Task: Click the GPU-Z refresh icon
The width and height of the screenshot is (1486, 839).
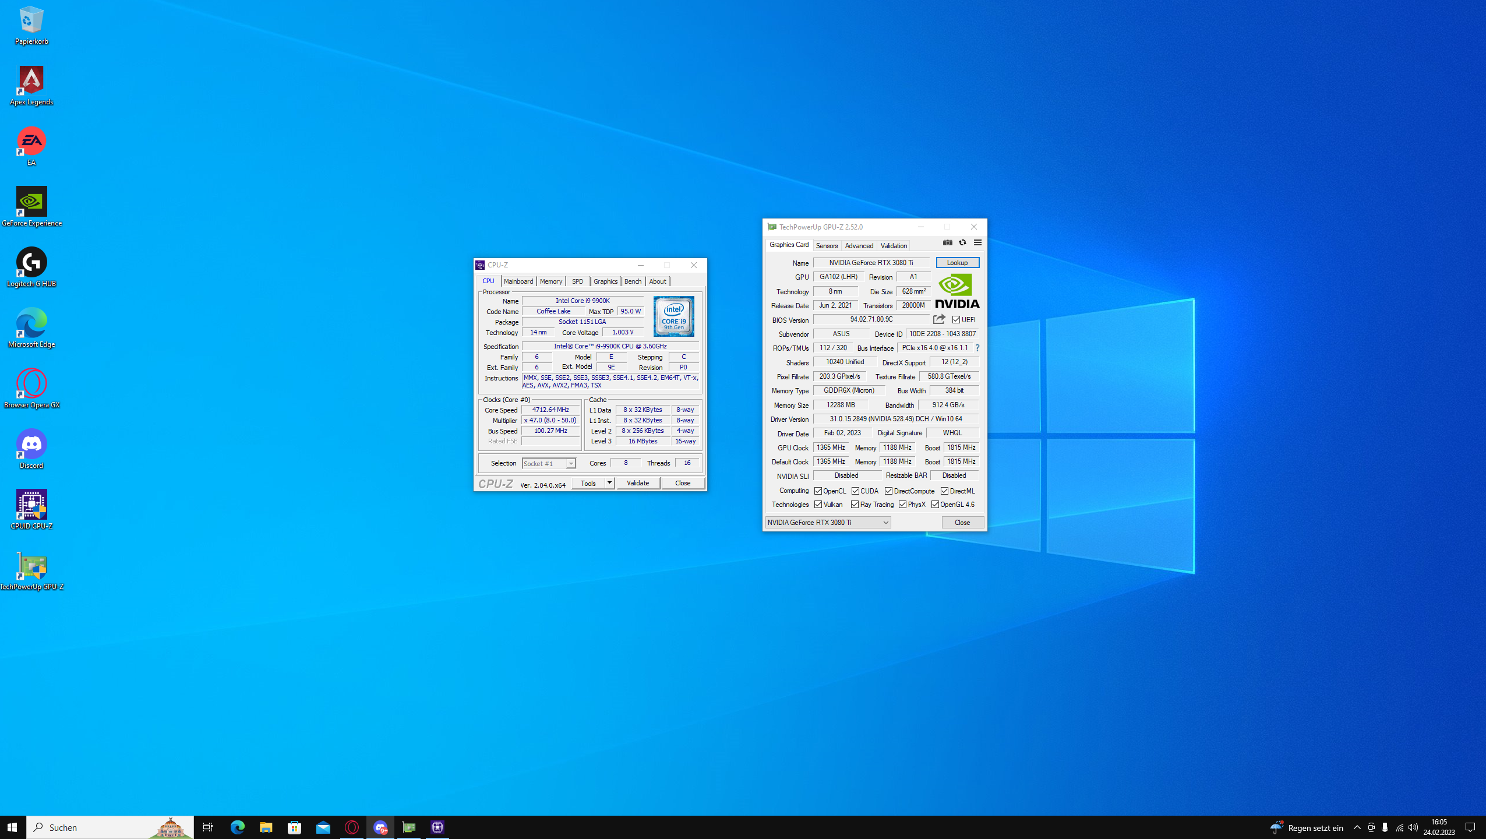Action: pyautogui.click(x=962, y=243)
